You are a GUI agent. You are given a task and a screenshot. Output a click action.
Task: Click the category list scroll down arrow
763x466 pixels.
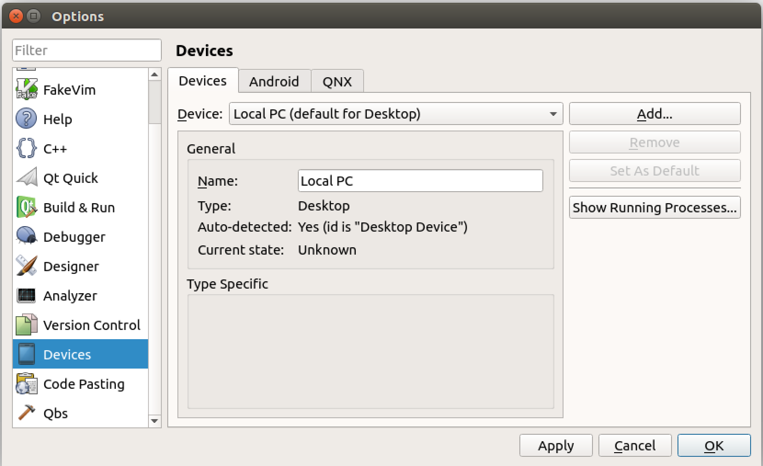pyautogui.click(x=154, y=421)
